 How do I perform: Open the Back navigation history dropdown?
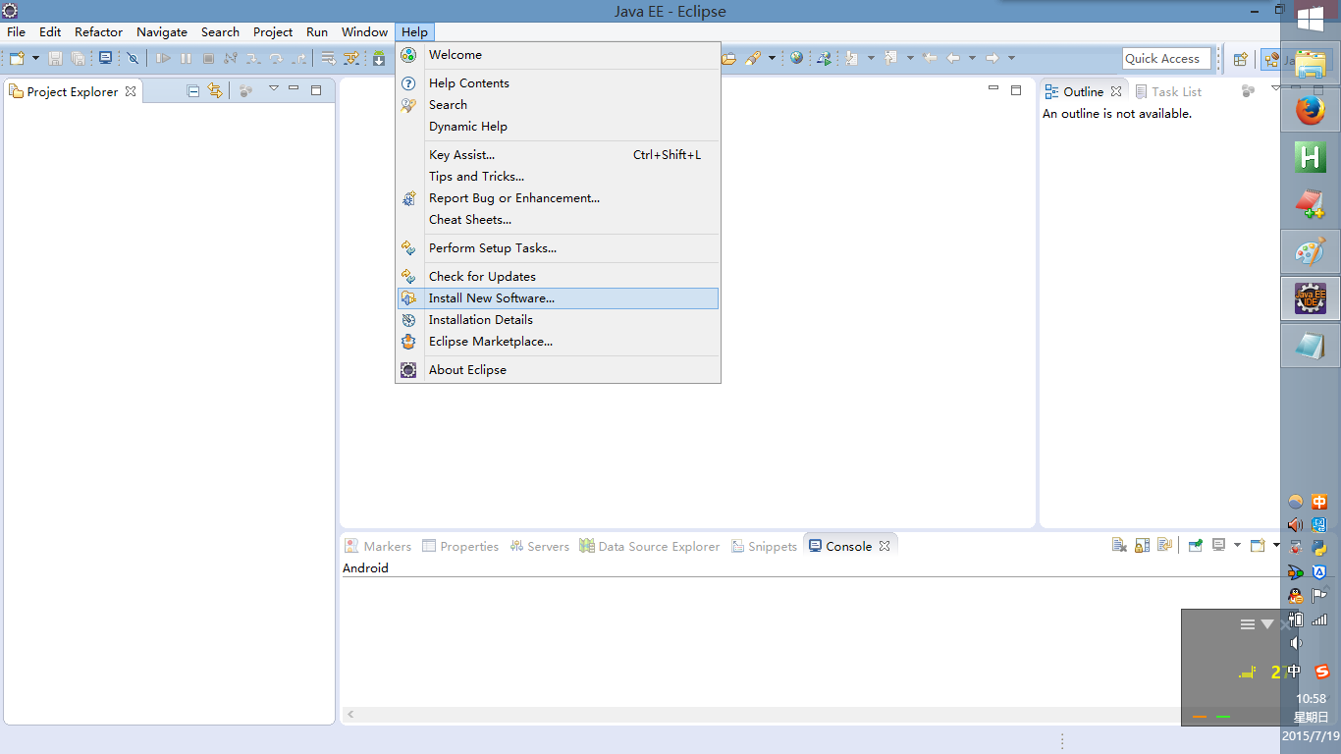(972, 58)
